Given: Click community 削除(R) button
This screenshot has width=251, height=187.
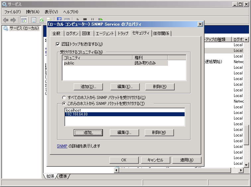Looking at the screenshot, I should [x=160, y=87].
